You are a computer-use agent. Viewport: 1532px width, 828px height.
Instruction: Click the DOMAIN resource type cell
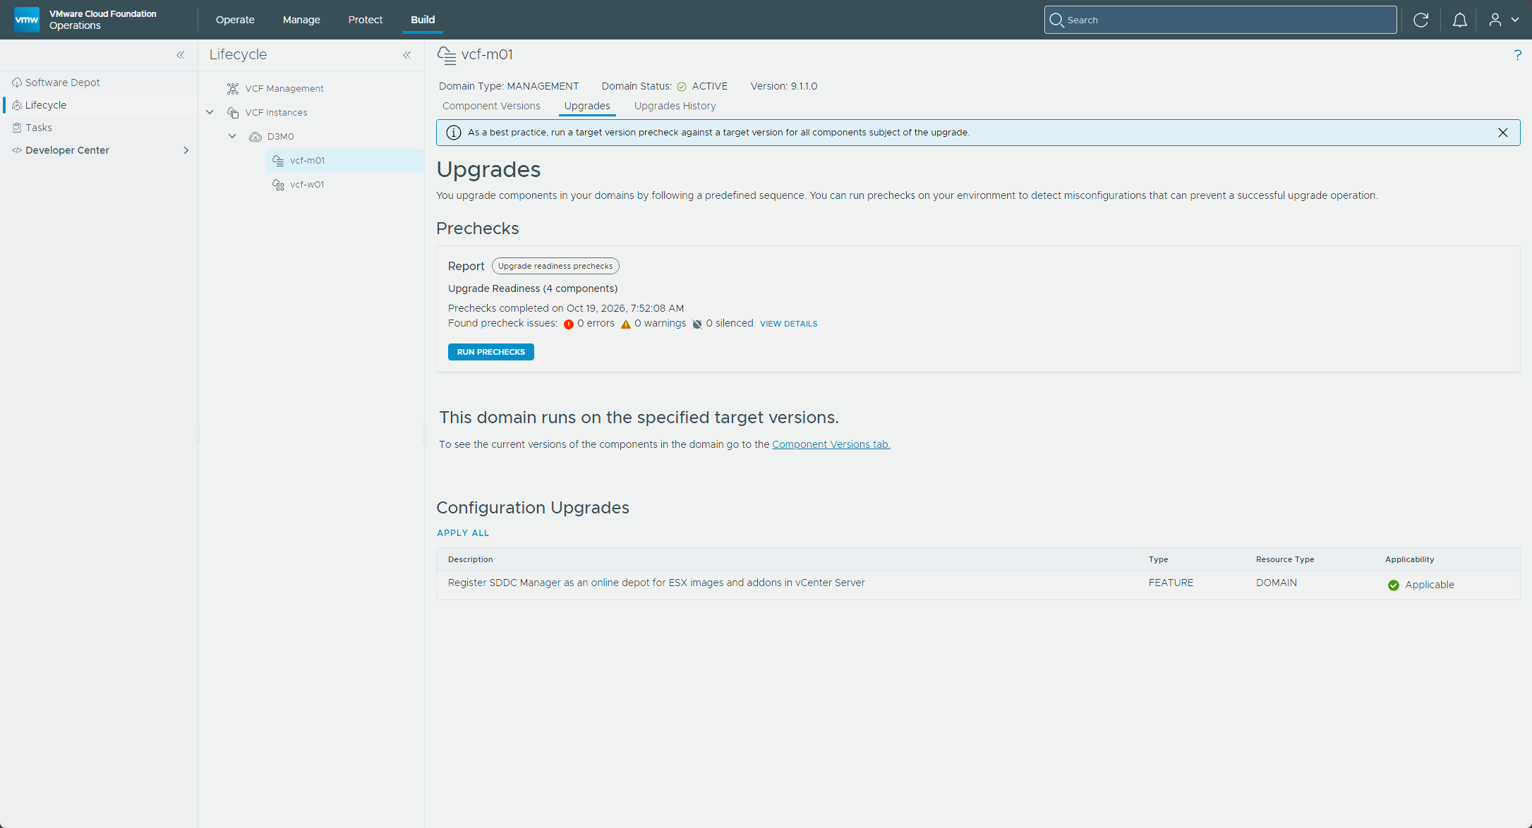1276,583
